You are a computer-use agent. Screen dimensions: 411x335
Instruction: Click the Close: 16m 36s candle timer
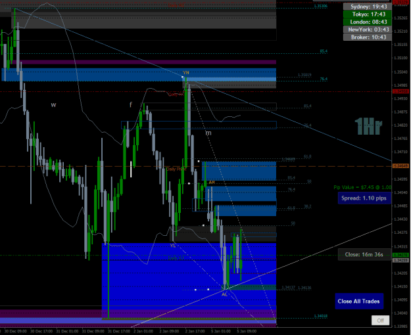pos(364,254)
